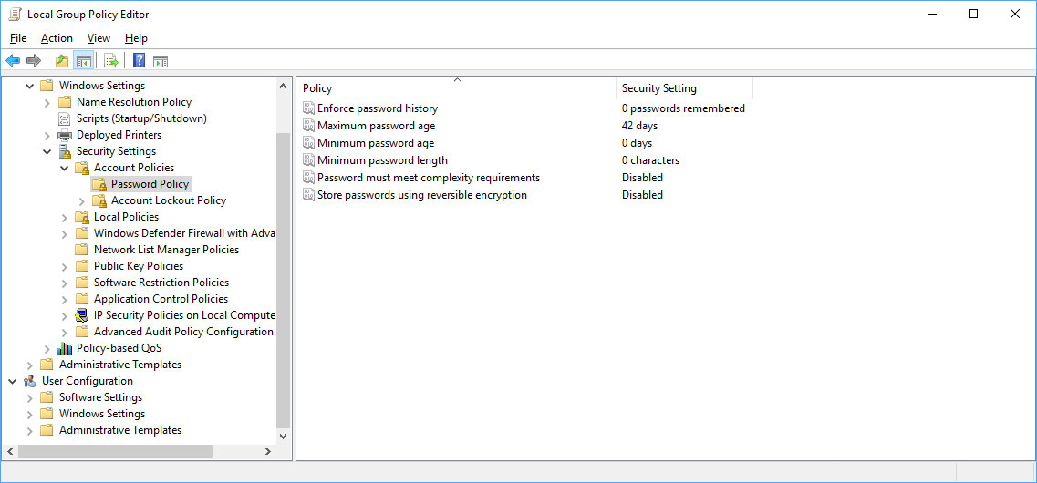
Task: Click the User Configuration user icon
Action: [30, 381]
